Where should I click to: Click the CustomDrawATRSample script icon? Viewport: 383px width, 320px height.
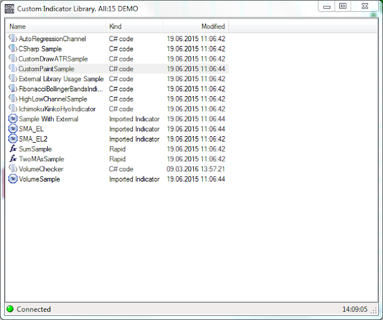click(x=13, y=59)
